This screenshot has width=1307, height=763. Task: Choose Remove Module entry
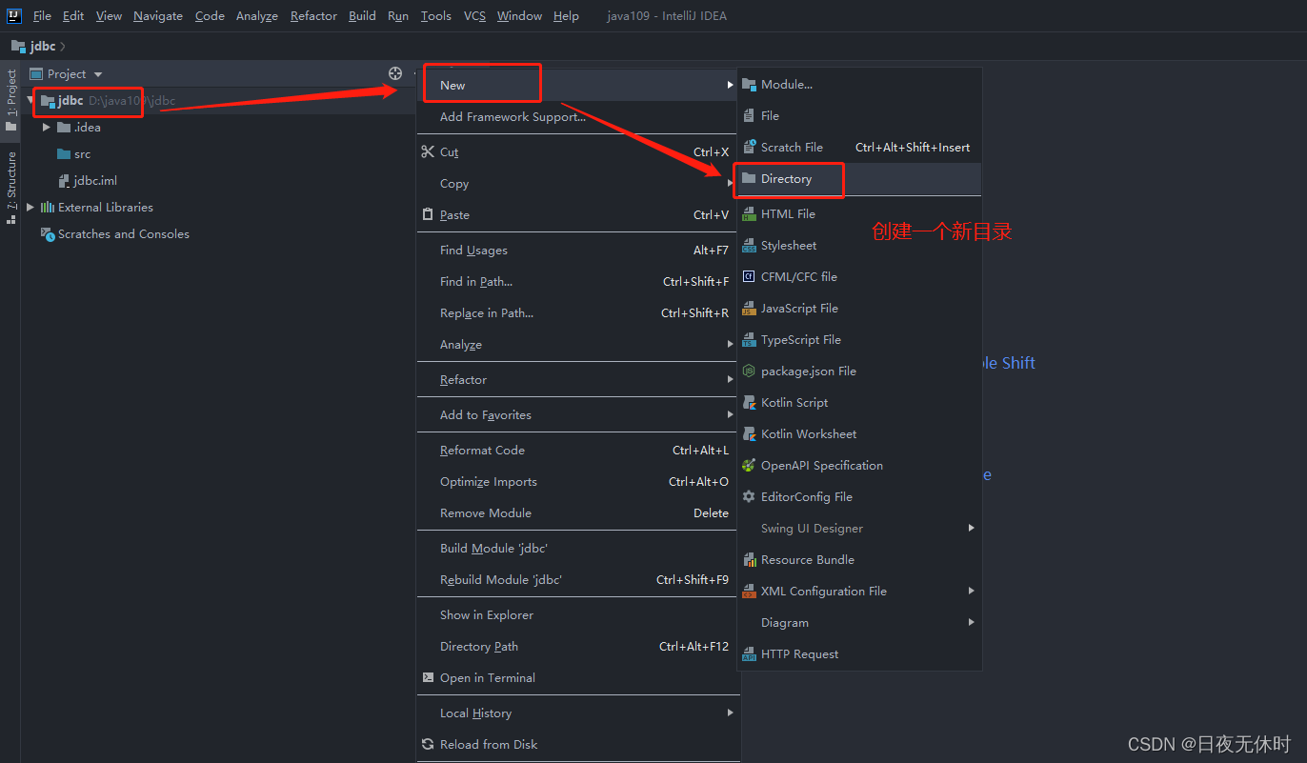(x=578, y=512)
